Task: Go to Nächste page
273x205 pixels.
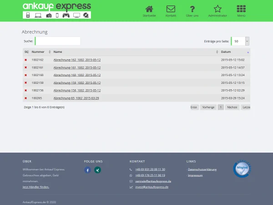Action: 232,107
